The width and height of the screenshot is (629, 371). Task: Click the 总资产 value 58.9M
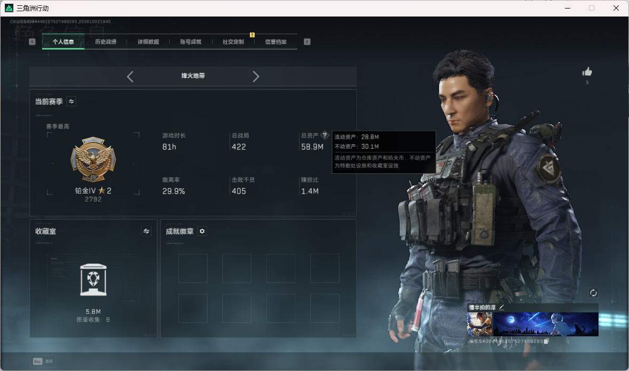[x=312, y=147]
